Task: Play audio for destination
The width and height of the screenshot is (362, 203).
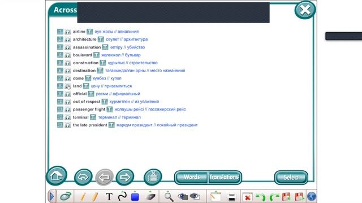Action: (x=67, y=71)
